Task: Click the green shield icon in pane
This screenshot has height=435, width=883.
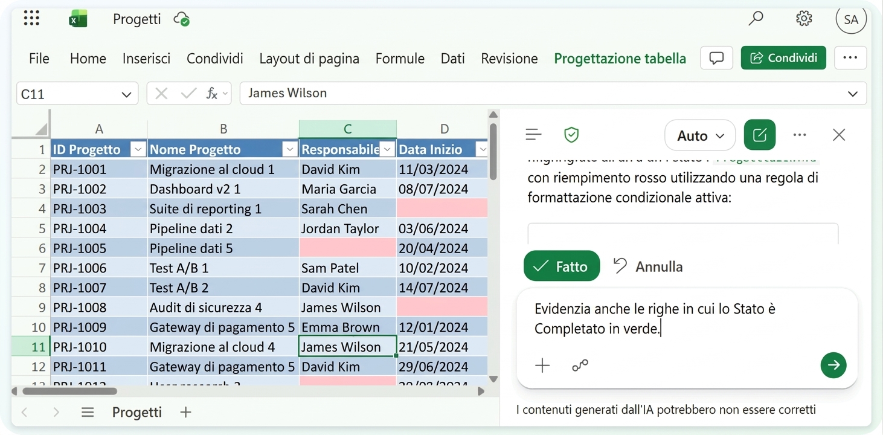Action: [x=571, y=135]
